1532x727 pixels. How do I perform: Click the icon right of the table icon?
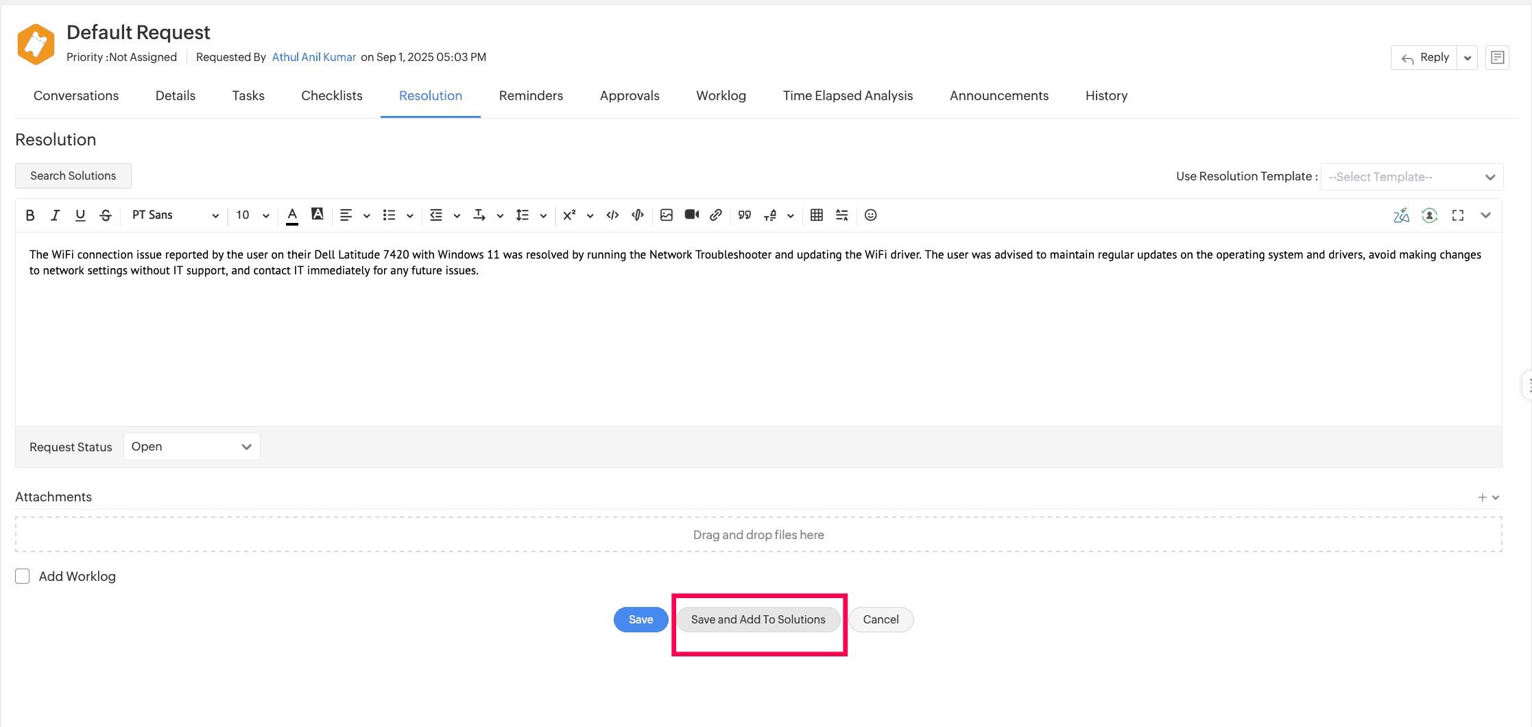coord(842,215)
